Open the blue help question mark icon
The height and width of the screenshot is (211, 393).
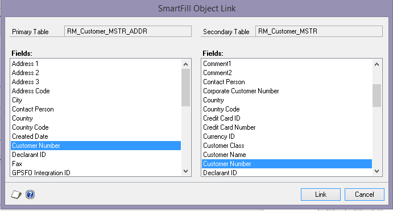[30, 195]
